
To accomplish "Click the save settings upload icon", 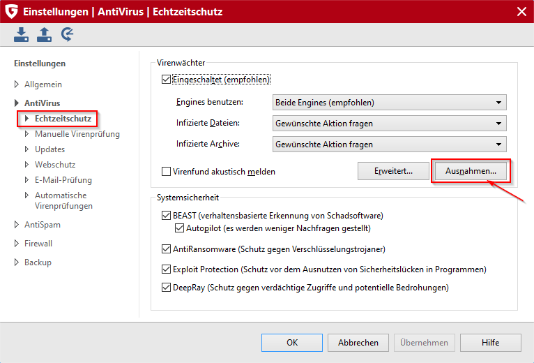I will click(x=45, y=35).
